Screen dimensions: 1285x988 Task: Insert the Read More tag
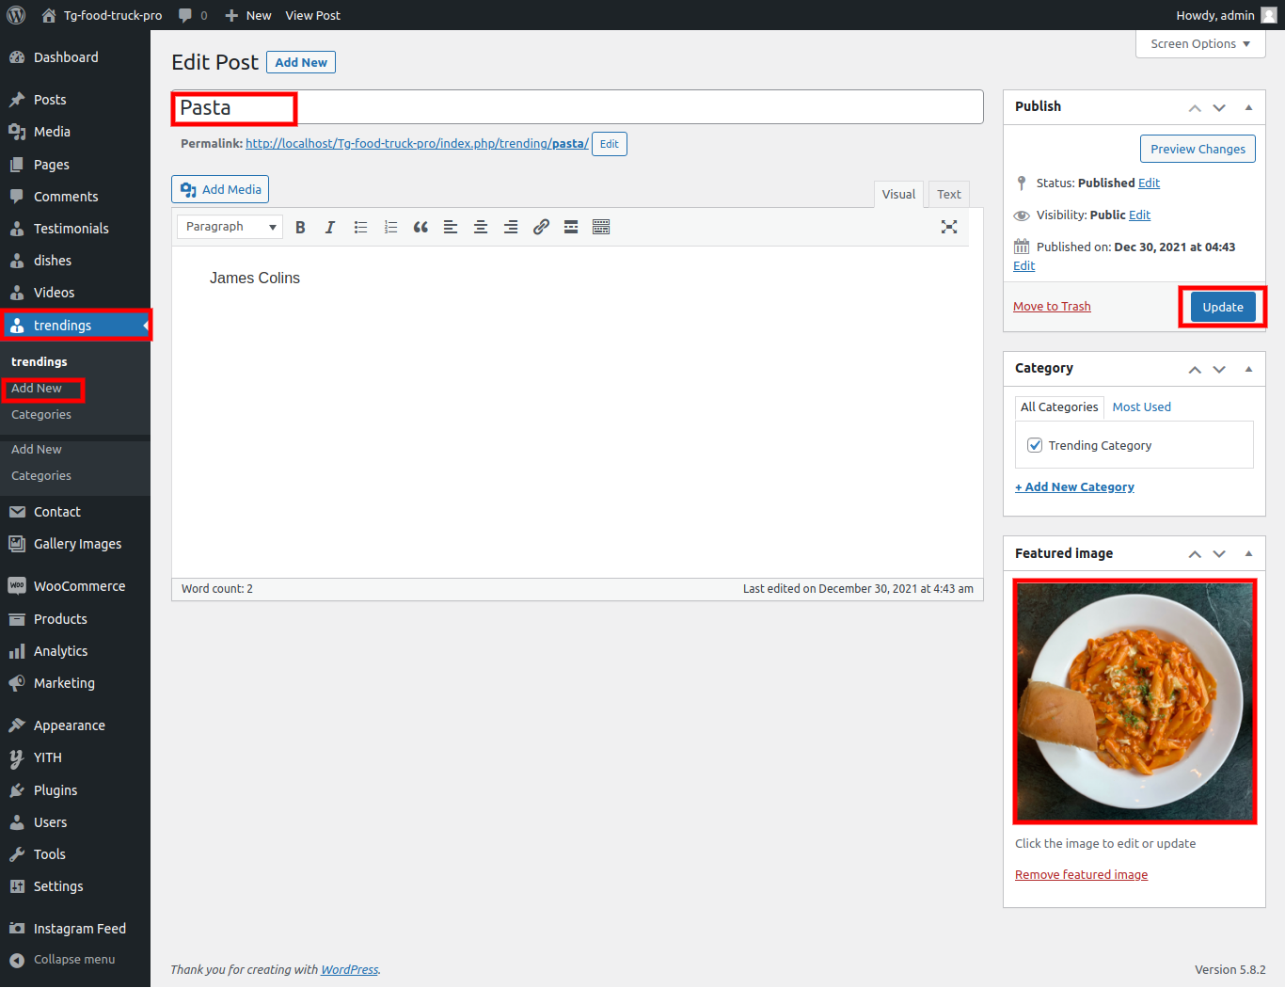(x=571, y=227)
